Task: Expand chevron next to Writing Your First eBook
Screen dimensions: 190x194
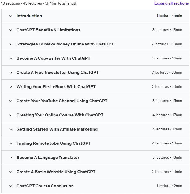Action: pos(11,87)
